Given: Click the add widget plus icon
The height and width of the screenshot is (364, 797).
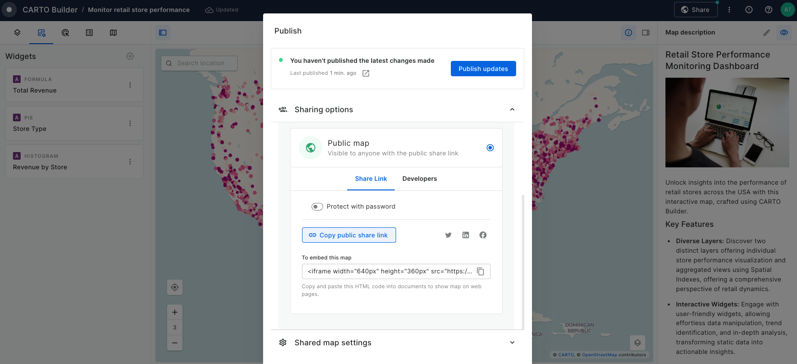Looking at the screenshot, I should click(x=130, y=56).
